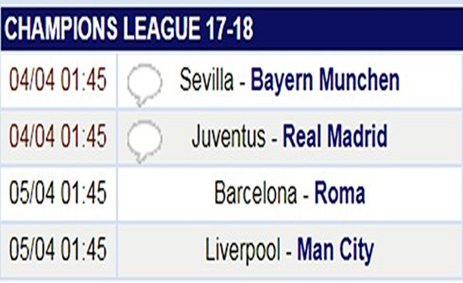The width and height of the screenshot is (463, 283).
Task: Open comment bubble for Sevilla match
Action: [144, 85]
